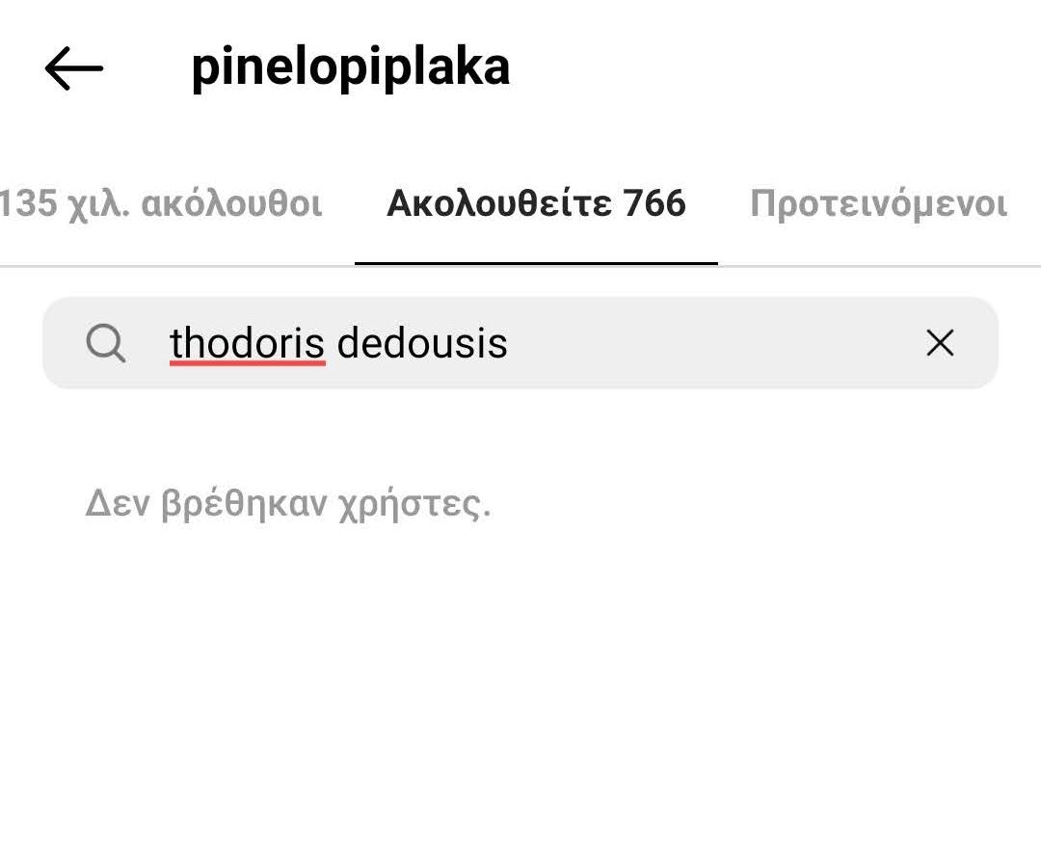Click the "766" following count

(654, 204)
